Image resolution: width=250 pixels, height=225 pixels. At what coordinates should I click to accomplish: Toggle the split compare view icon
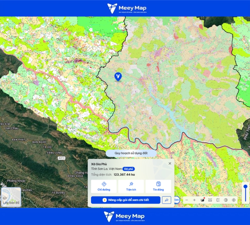[218, 200]
